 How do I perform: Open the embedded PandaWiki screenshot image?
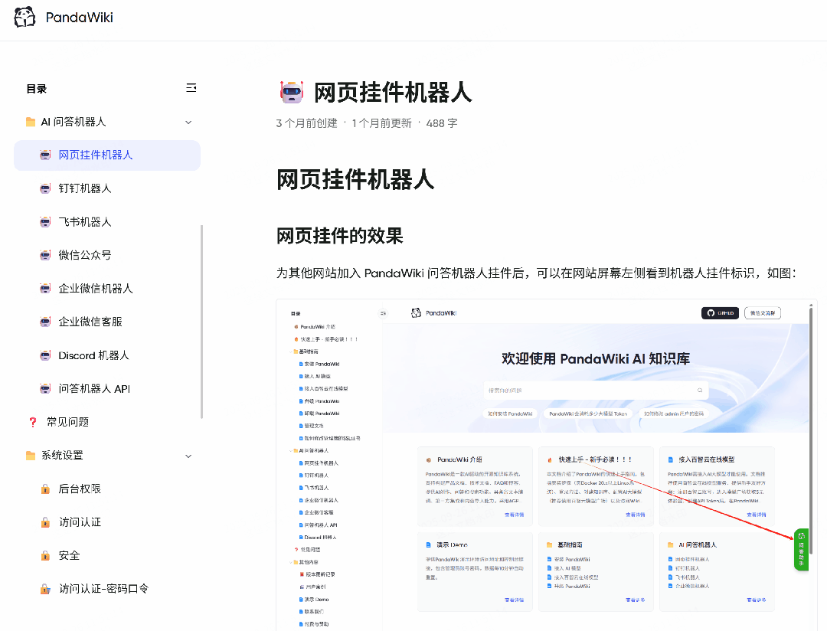coord(547,465)
